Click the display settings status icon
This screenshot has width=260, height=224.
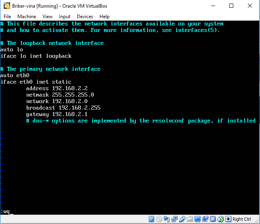point(198,219)
